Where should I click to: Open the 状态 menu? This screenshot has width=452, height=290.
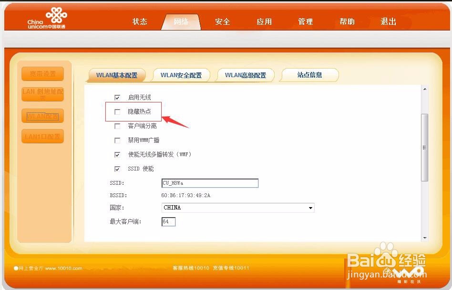(140, 21)
